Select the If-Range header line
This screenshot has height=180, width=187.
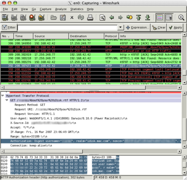pyautogui.click(x=45, y=132)
